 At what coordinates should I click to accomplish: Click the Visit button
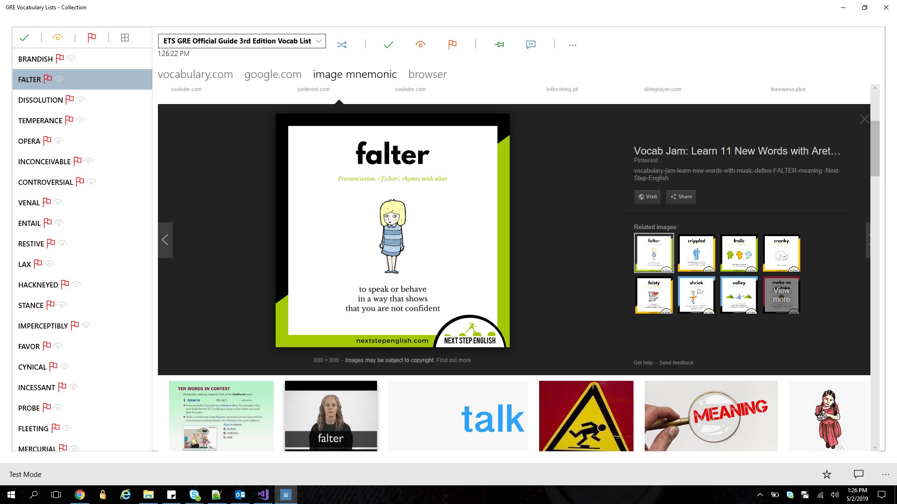click(648, 196)
